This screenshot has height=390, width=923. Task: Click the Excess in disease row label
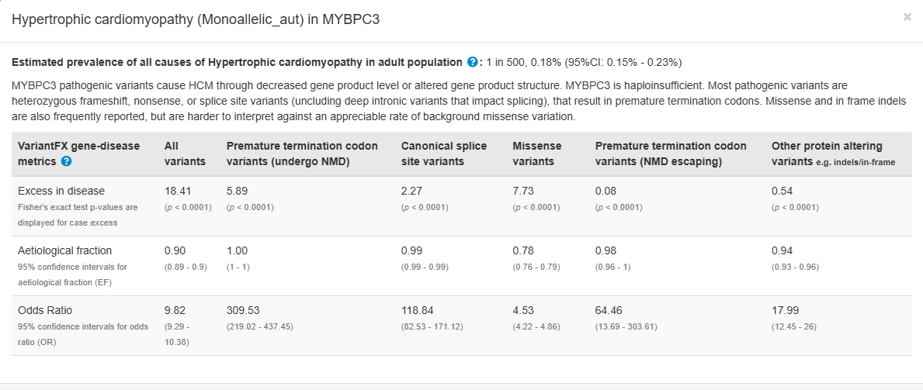tap(61, 191)
